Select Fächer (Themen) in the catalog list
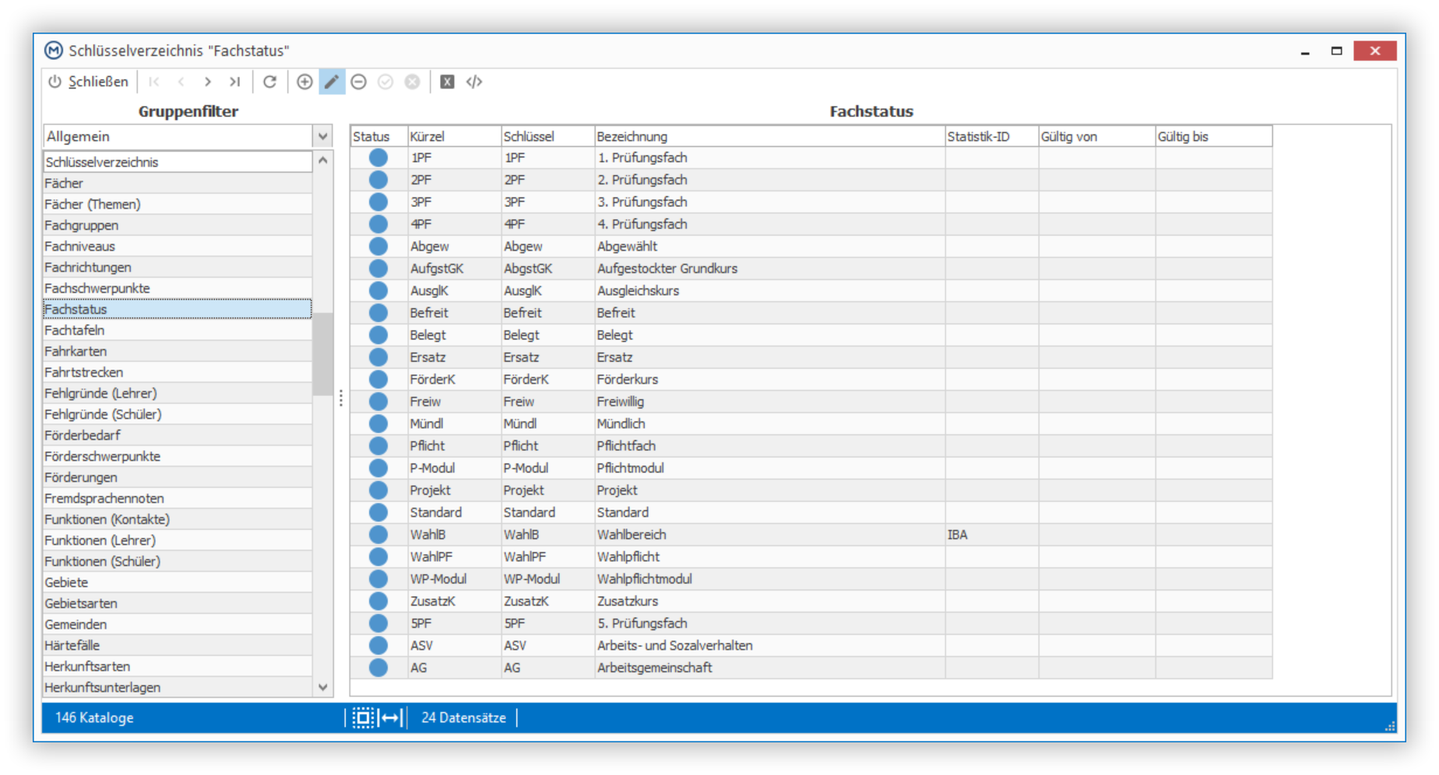1439x775 pixels. point(178,204)
